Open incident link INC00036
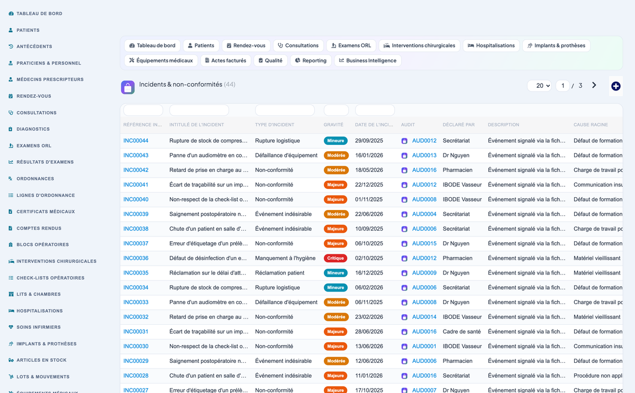635x393 pixels. pos(136,258)
